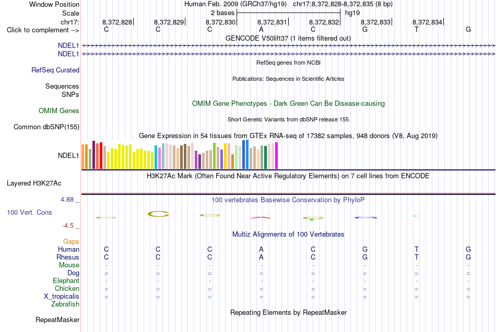This screenshot has width=496, height=332.
Task: Click the -4.5 PhyloP lower scale value
Action: coord(68,226)
